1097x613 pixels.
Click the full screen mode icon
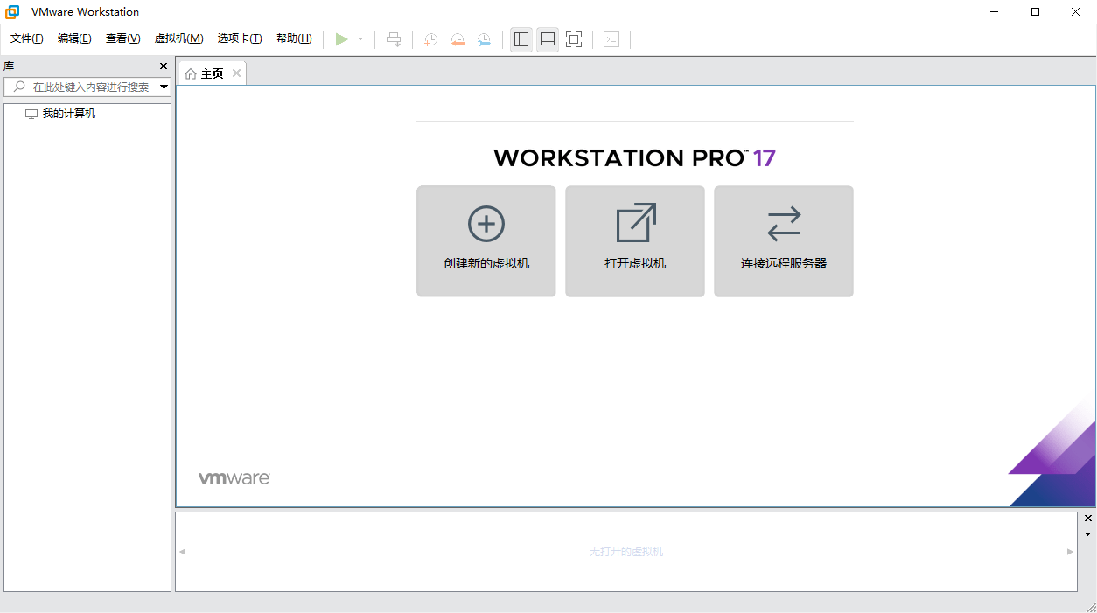[574, 39]
